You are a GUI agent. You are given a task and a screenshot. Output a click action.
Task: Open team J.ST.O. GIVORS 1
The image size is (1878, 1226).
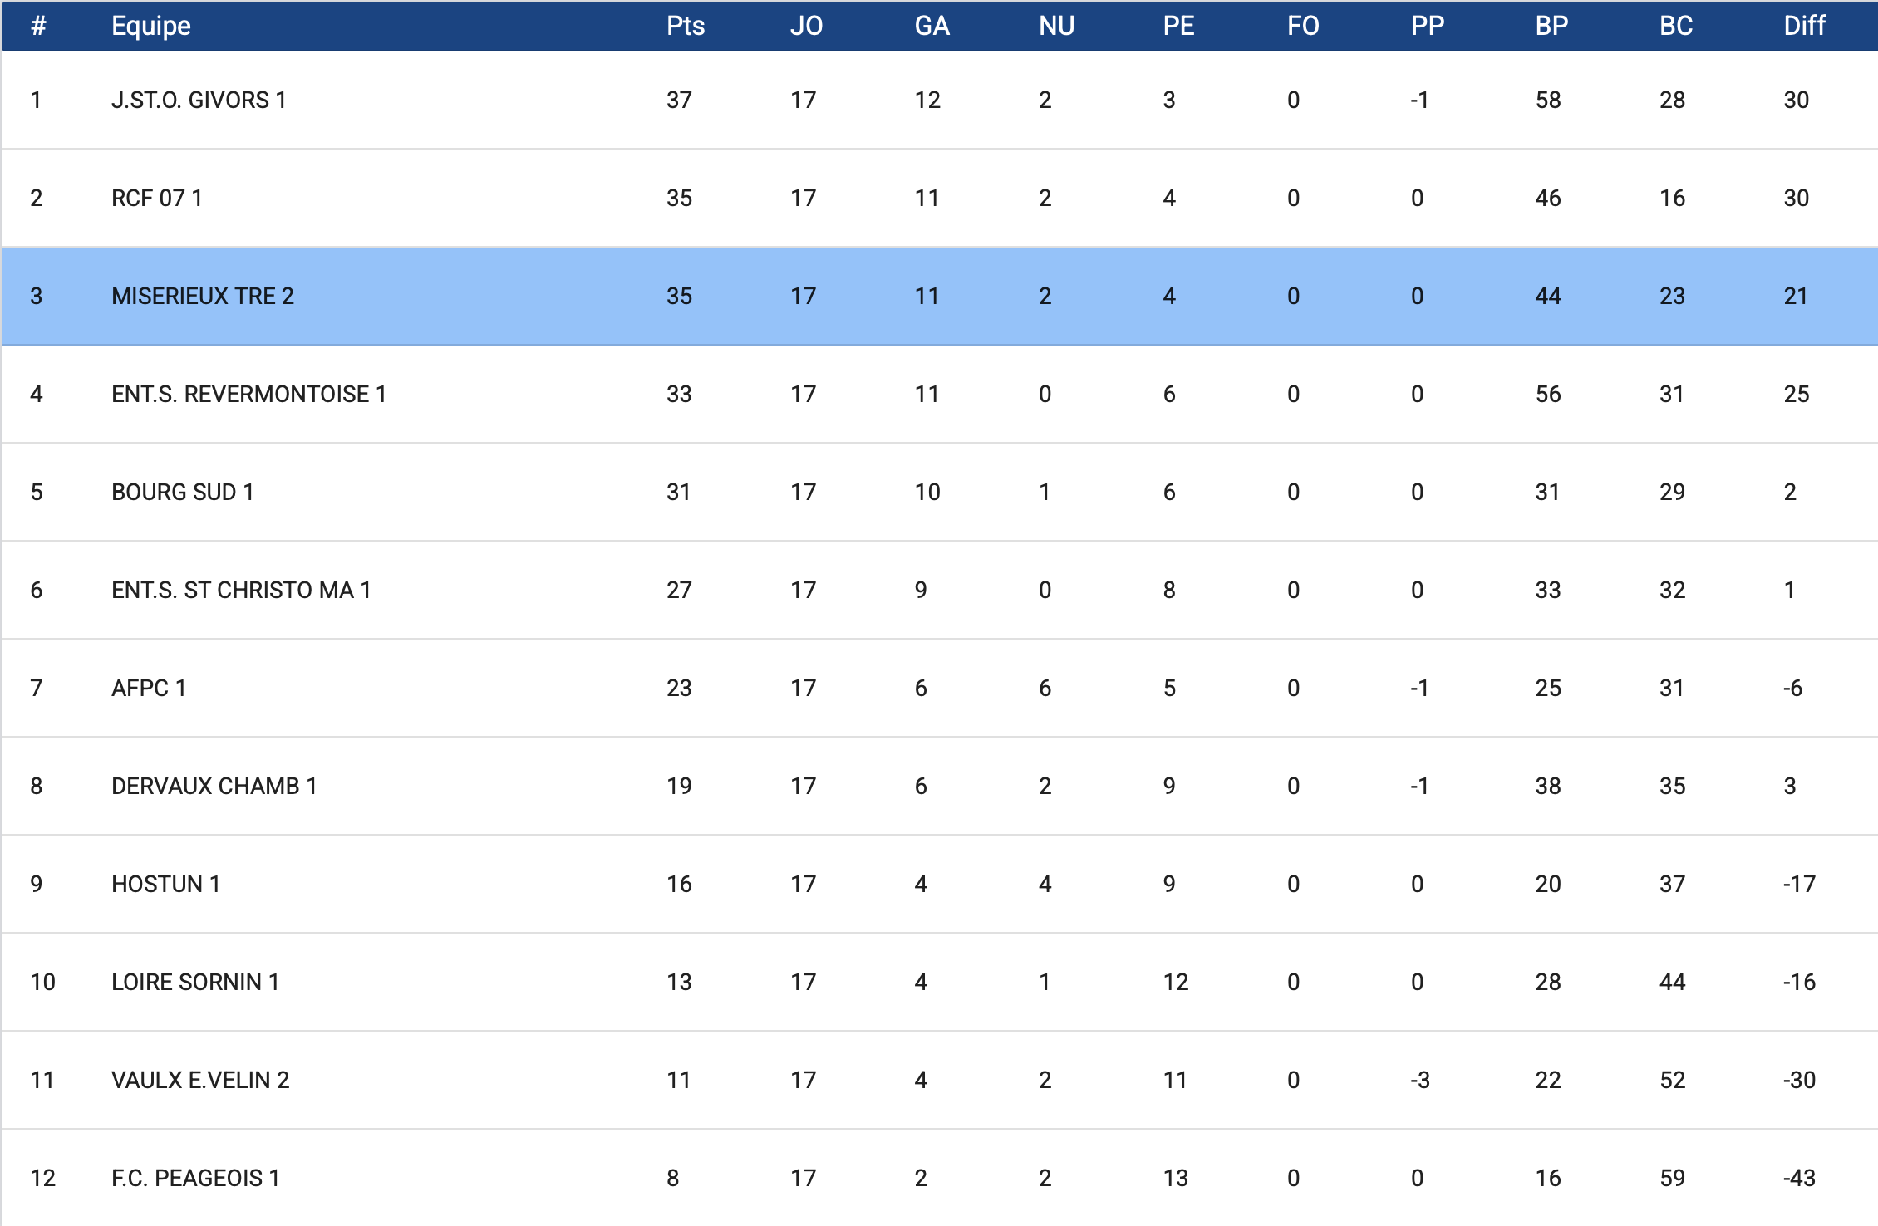coord(199,101)
